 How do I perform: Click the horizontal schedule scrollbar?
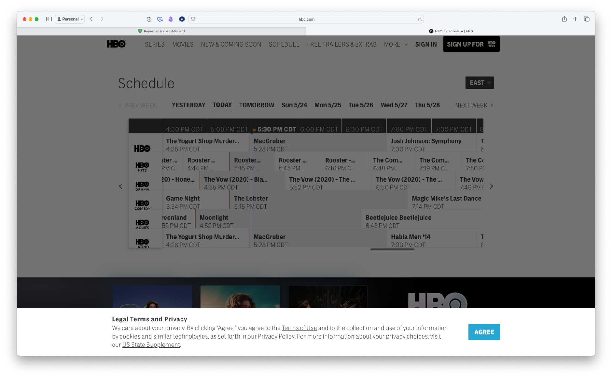click(392, 249)
